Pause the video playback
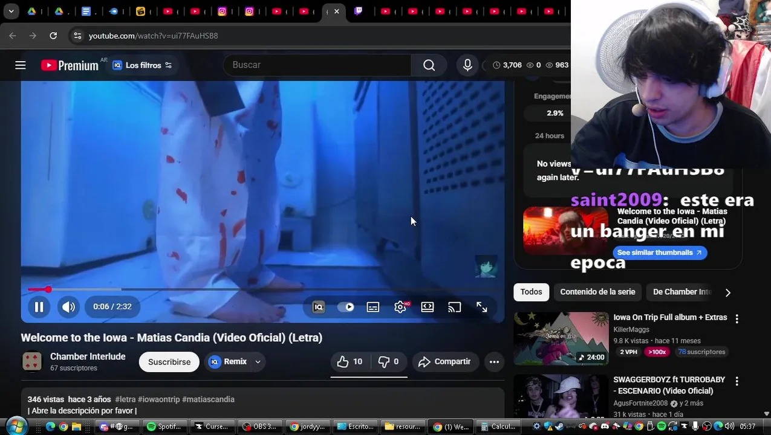The image size is (771, 435). (39, 307)
